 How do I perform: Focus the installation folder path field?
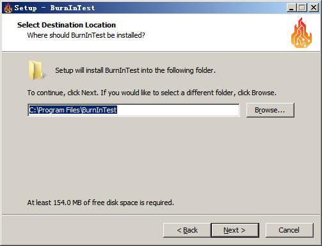tap(134, 110)
